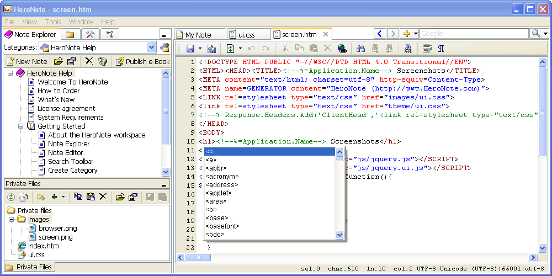Click the editor horizontal scrollbar thumb
The width and height of the screenshot is (552, 276).
pos(198,257)
